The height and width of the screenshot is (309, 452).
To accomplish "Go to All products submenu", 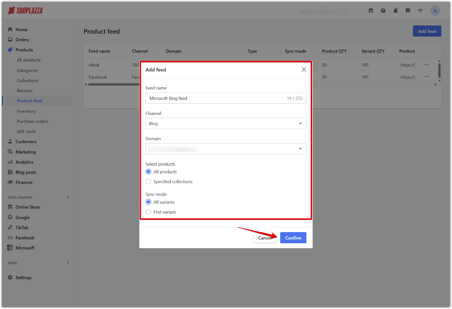I will tap(29, 60).
